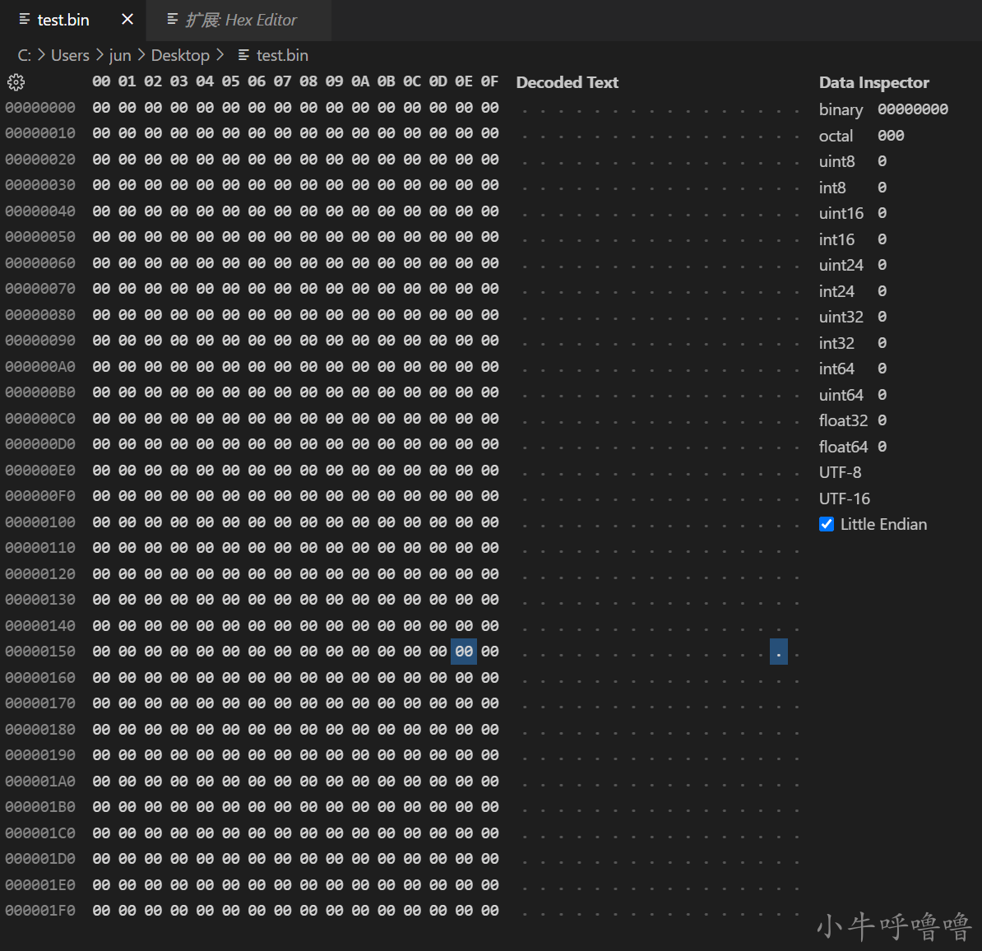
Task: Click the Decoded Text column header
Action: (567, 82)
